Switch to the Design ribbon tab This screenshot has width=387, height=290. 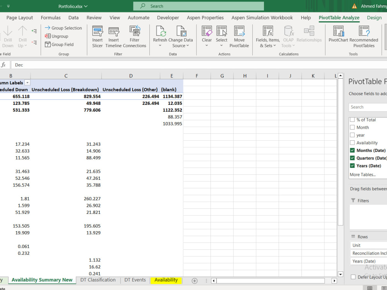coord(374,17)
